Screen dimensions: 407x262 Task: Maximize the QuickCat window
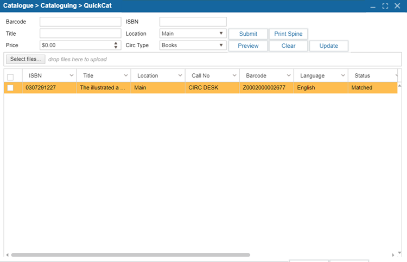[385, 6]
